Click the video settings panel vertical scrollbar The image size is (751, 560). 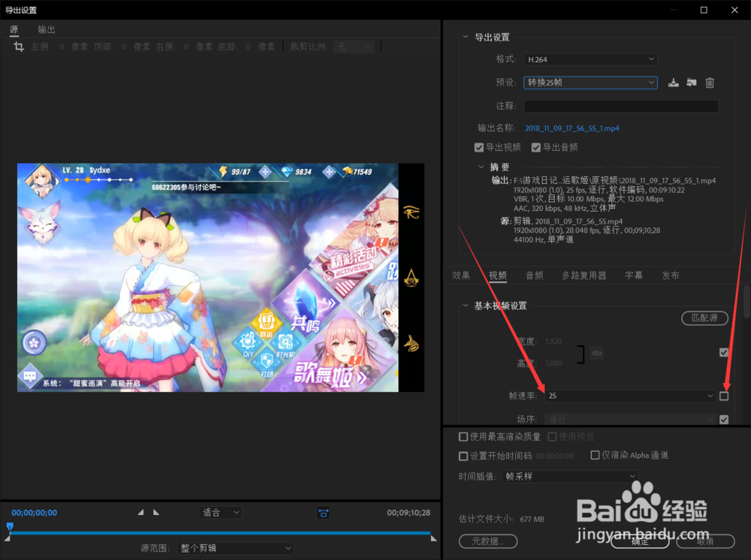coord(746,301)
